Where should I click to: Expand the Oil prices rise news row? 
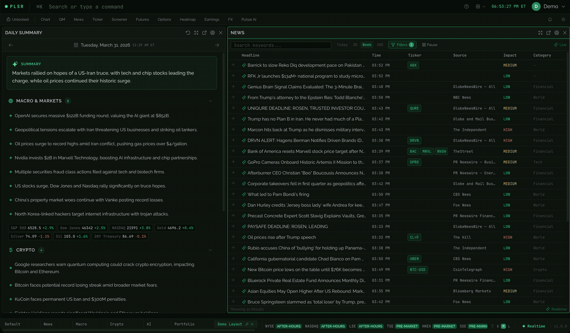pos(233,237)
